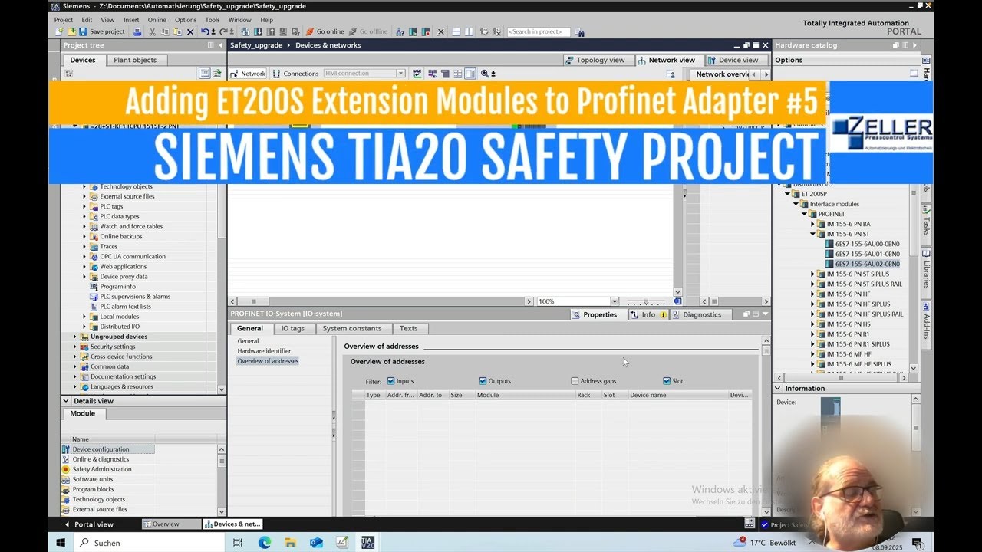Click the TIA Portal V20 taskbar icon
982x552 pixels.
click(x=367, y=542)
